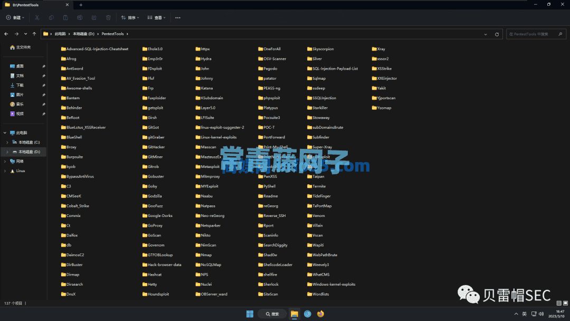The image size is (570, 321).
Task: Open Windows Start menu on taskbar
Action: coord(250,314)
